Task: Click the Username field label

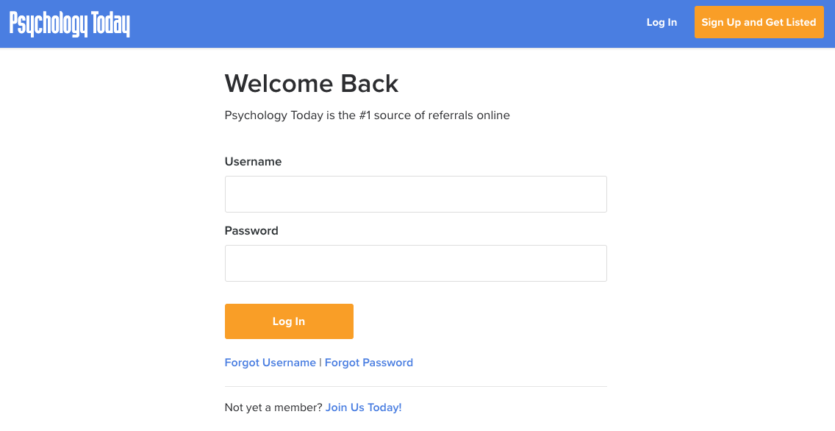Action: [x=253, y=161]
